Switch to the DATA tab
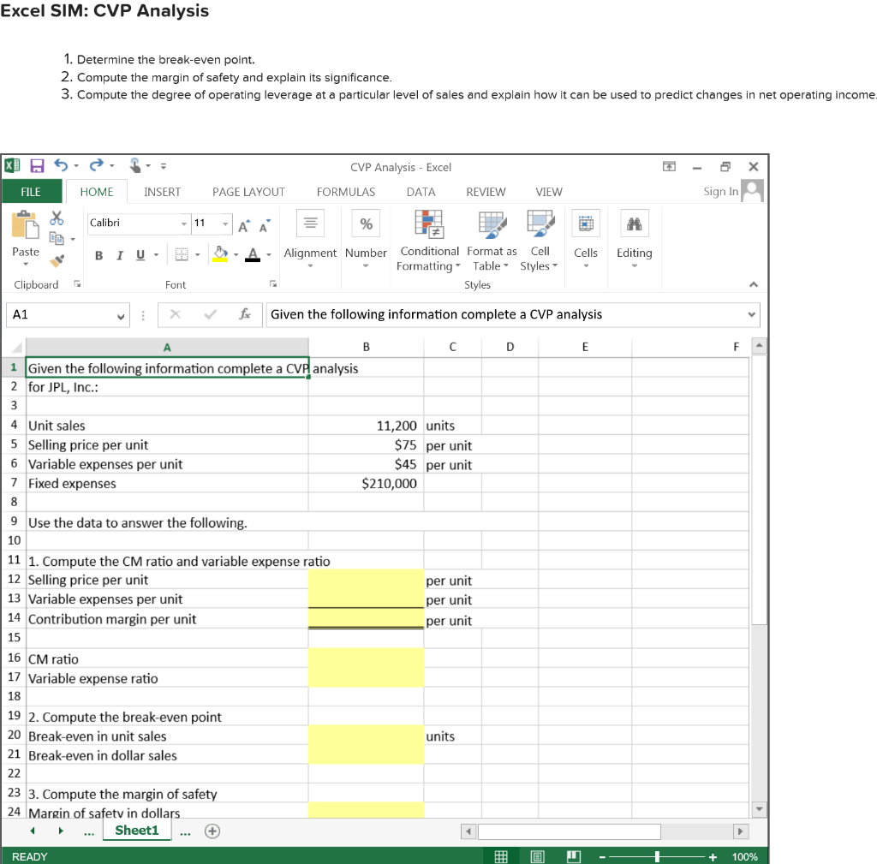The image size is (877, 864). click(x=421, y=192)
